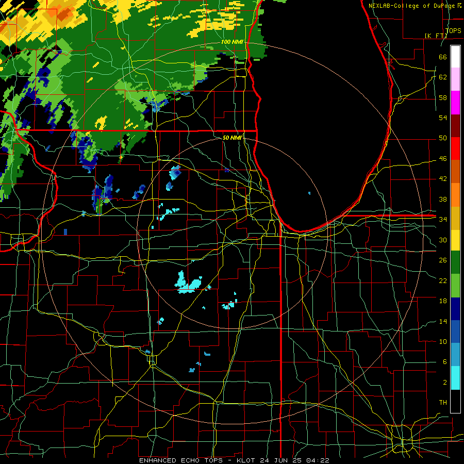Click the K FT units label
The height and width of the screenshot is (464, 464).
436,36
